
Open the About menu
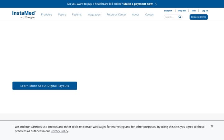pyautogui.click(x=136, y=14)
